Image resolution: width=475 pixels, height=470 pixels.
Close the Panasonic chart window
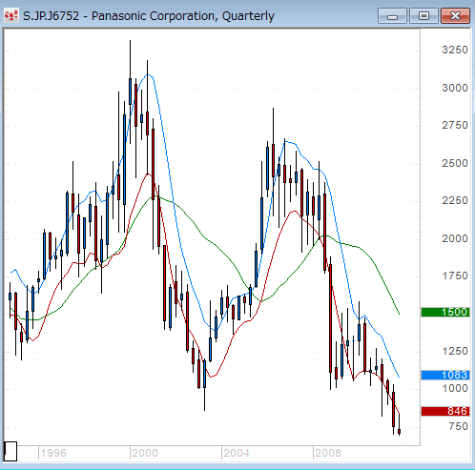pos(455,15)
